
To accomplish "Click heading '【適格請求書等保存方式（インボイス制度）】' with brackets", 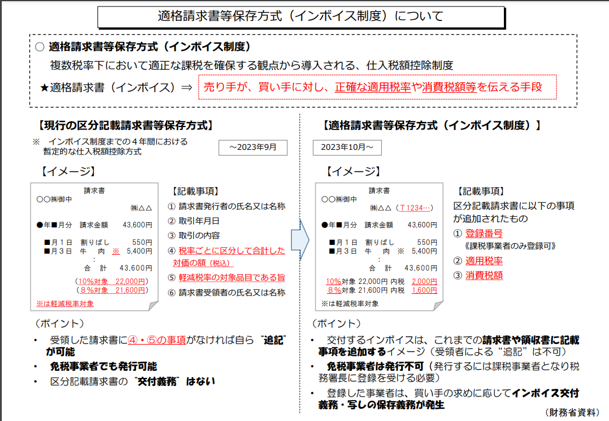I will 432,125.
